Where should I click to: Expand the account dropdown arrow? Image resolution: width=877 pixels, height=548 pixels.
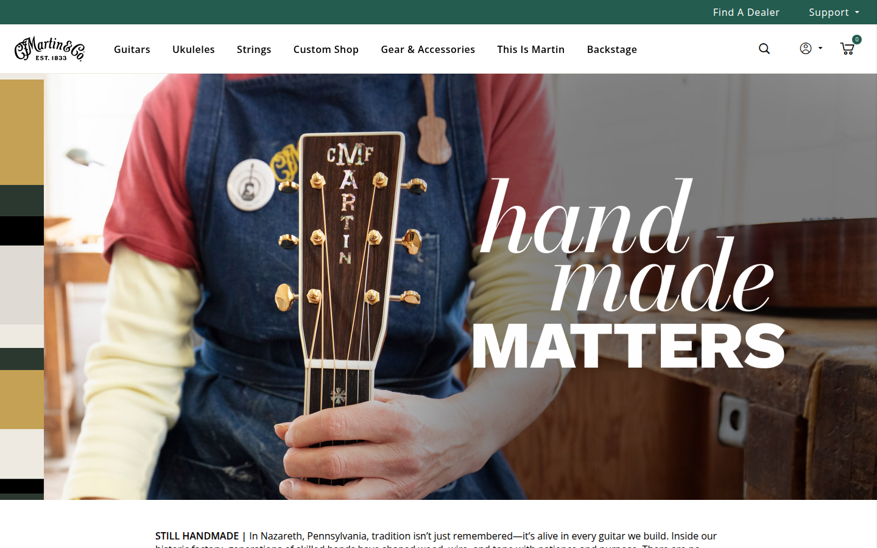click(x=820, y=48)
